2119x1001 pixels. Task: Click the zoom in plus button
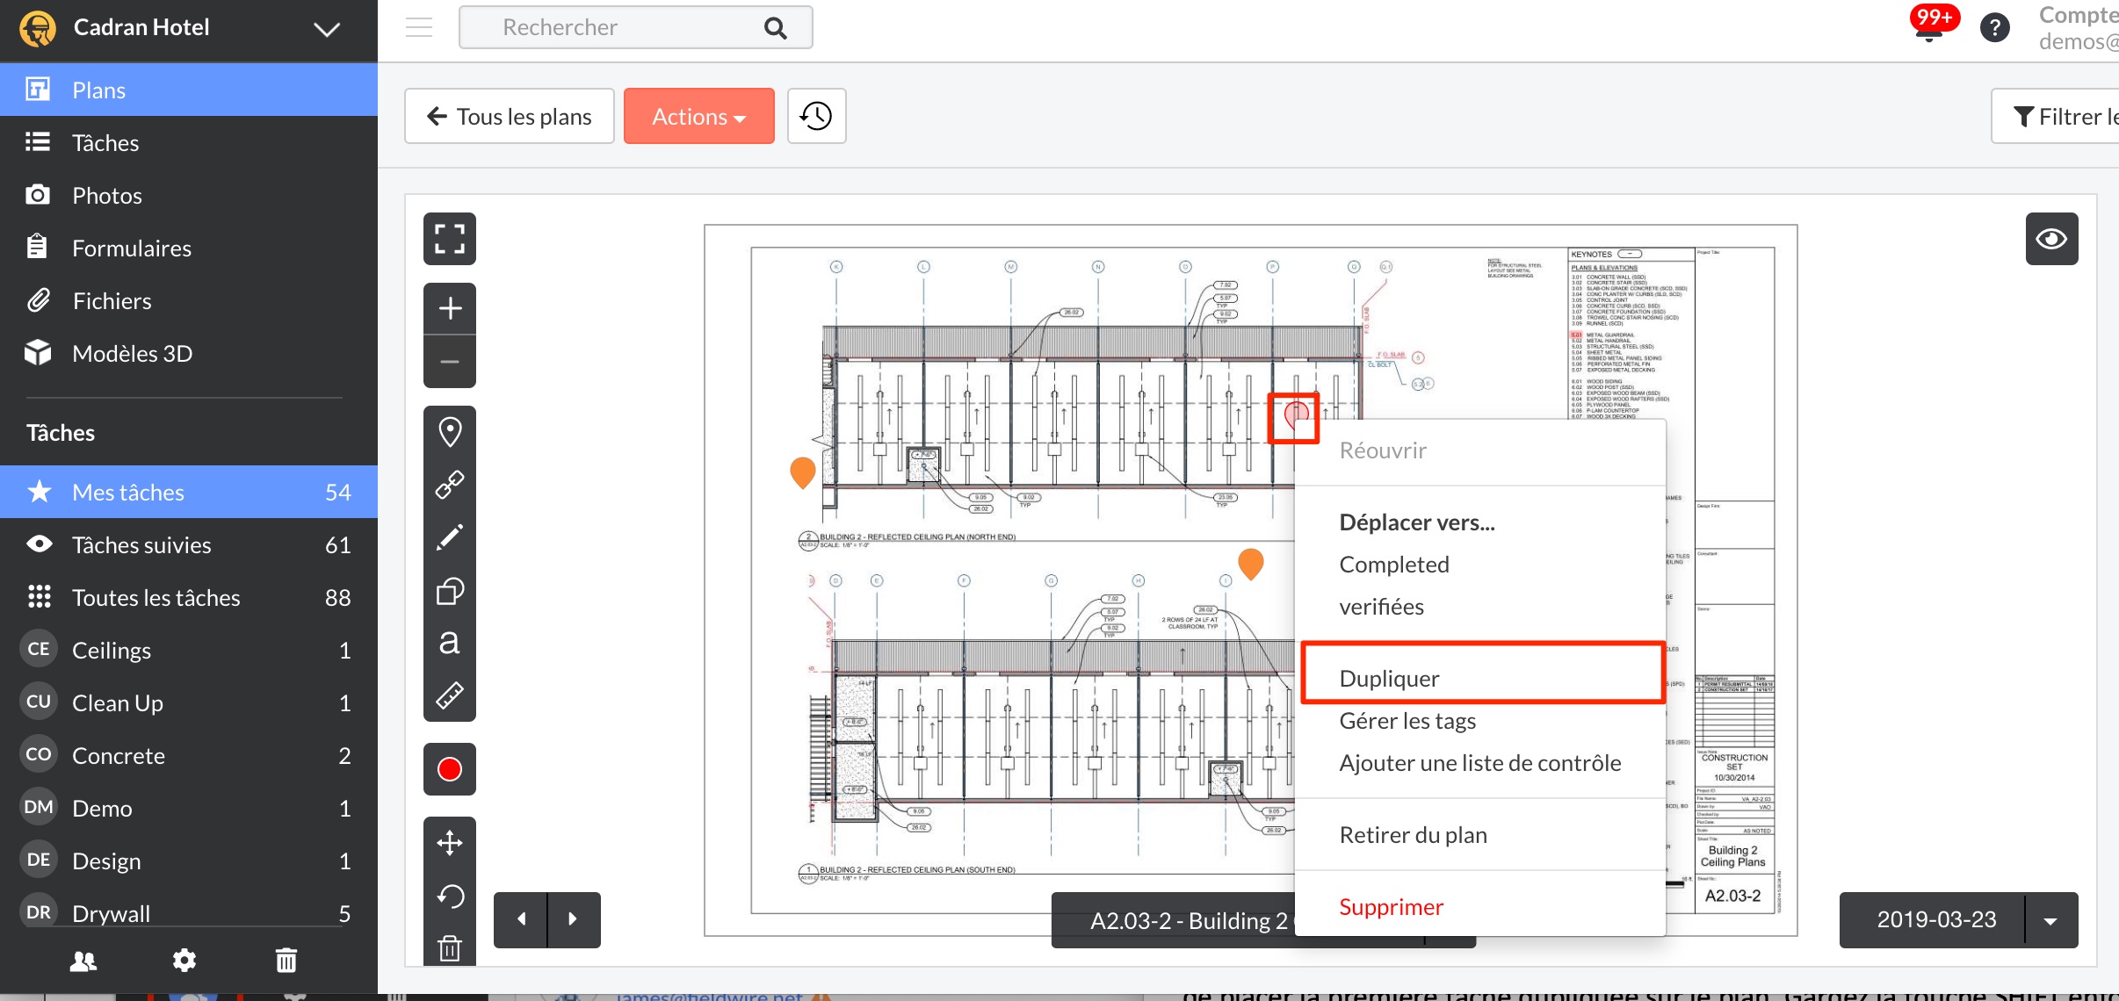pos(450,308)
